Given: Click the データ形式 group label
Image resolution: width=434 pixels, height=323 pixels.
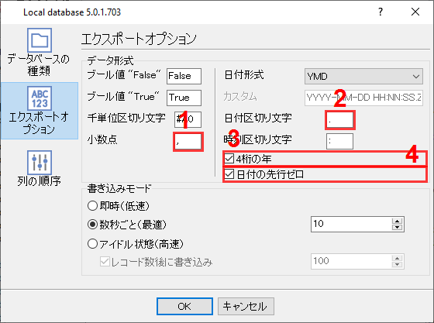Looking at the screenshot, I should coord(110,60).
